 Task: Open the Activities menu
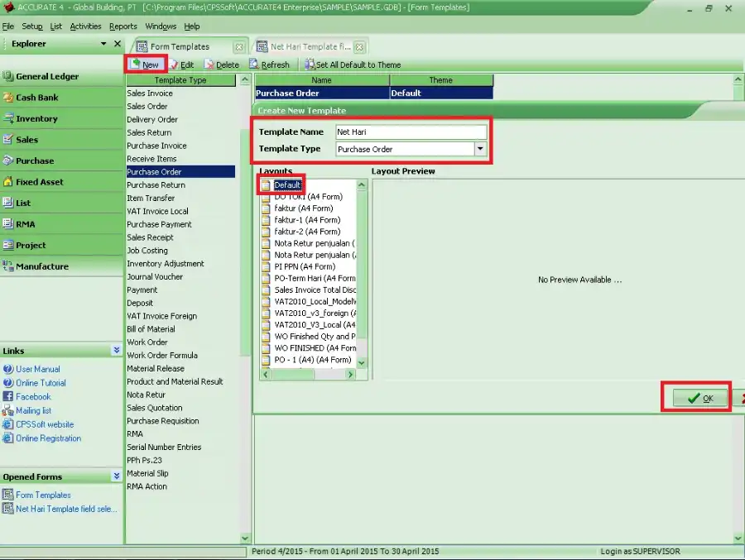click(x=85, y=26)
